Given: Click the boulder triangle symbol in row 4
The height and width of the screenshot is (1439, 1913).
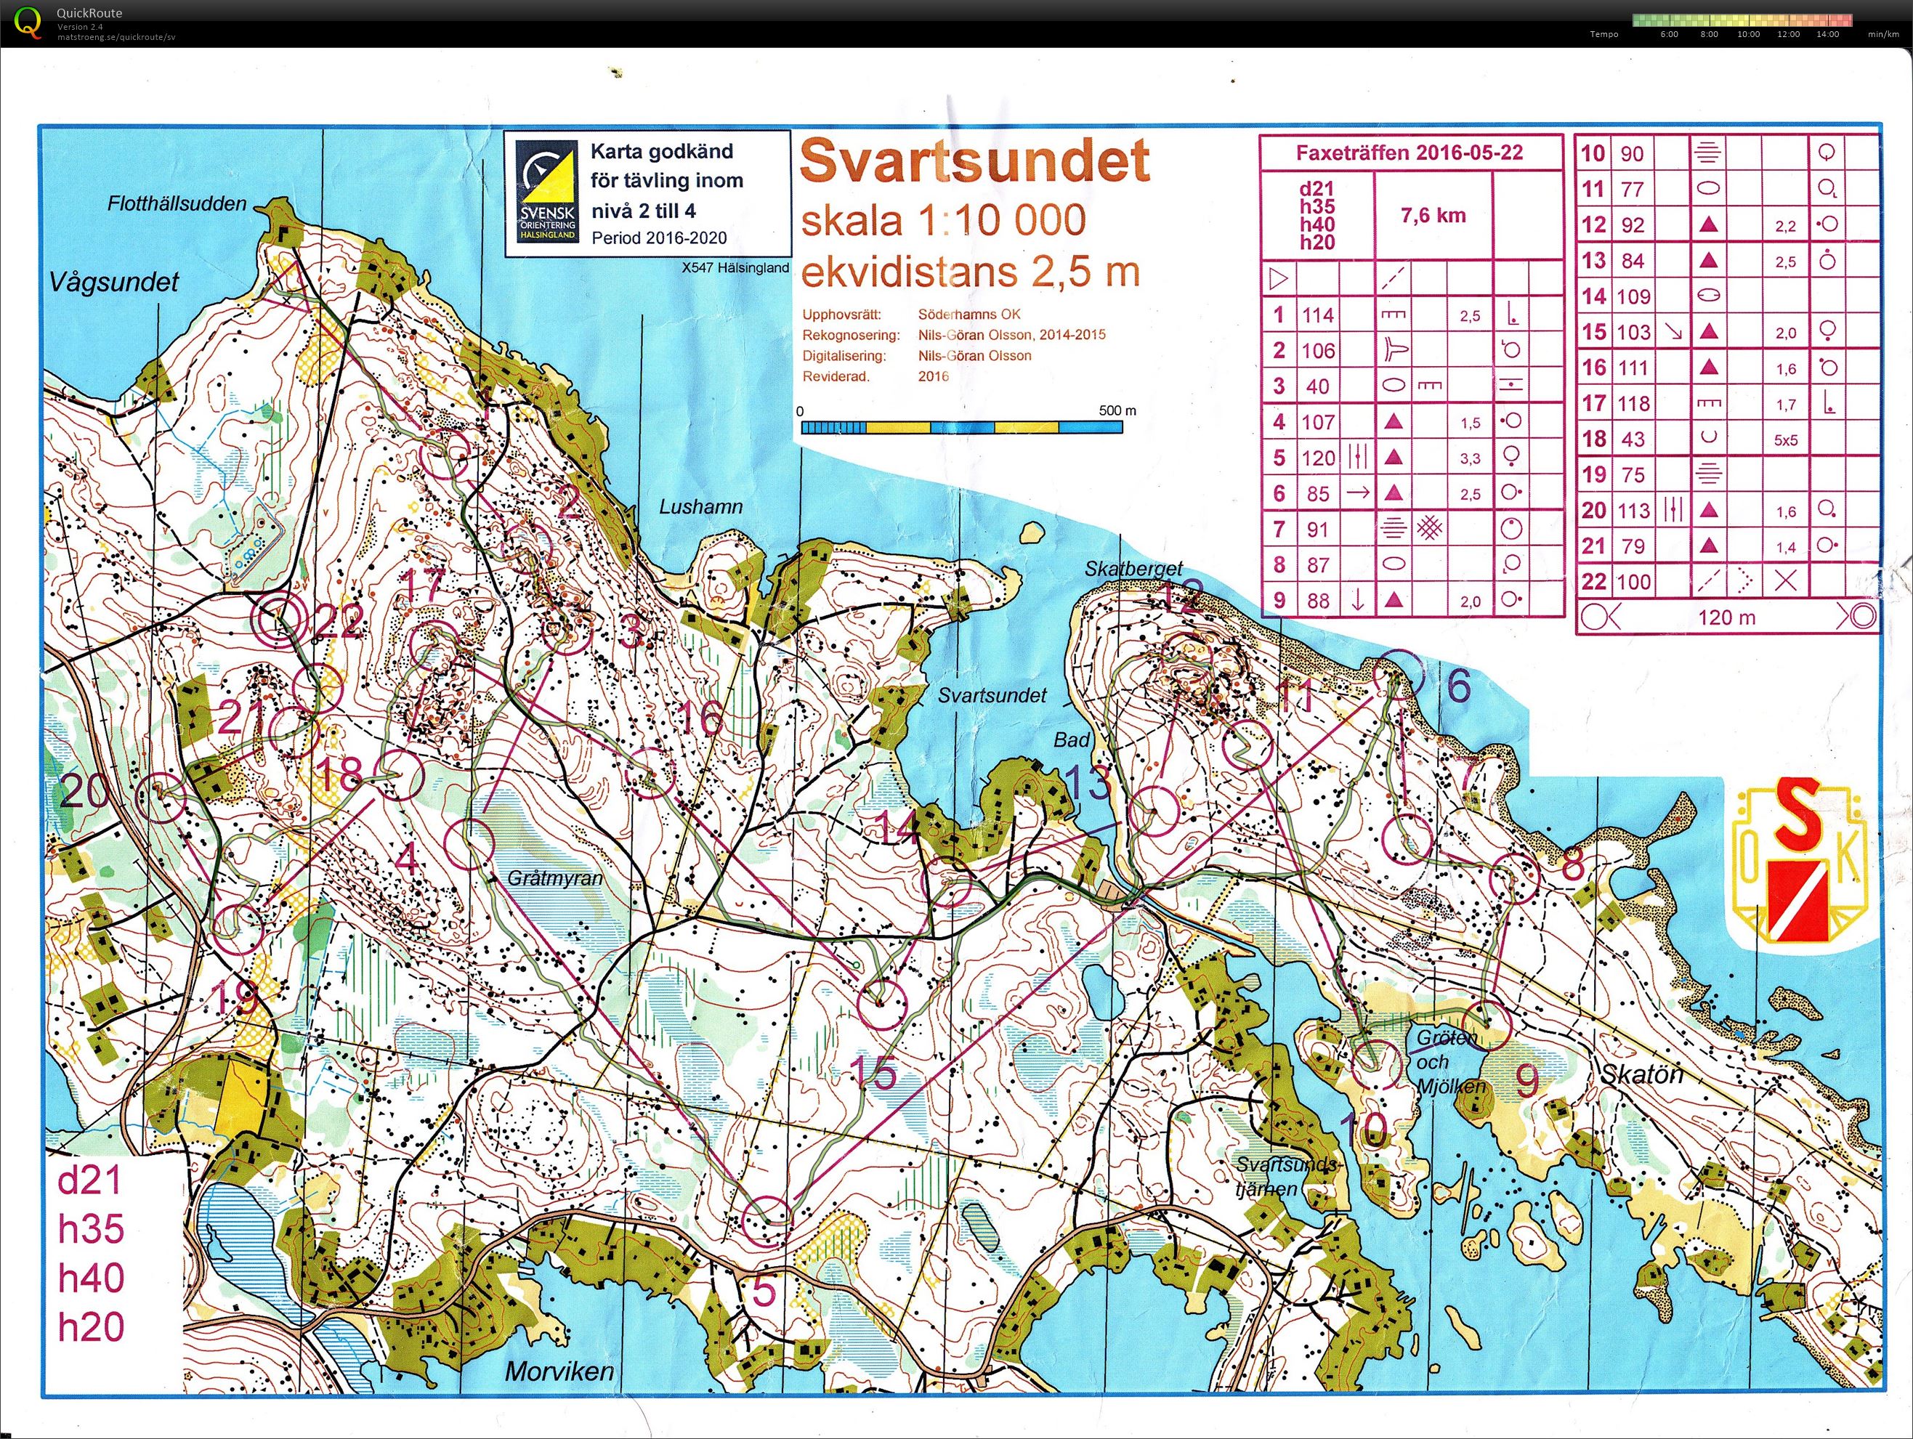Looking at the screenshot, I should tap(1392, 422).
